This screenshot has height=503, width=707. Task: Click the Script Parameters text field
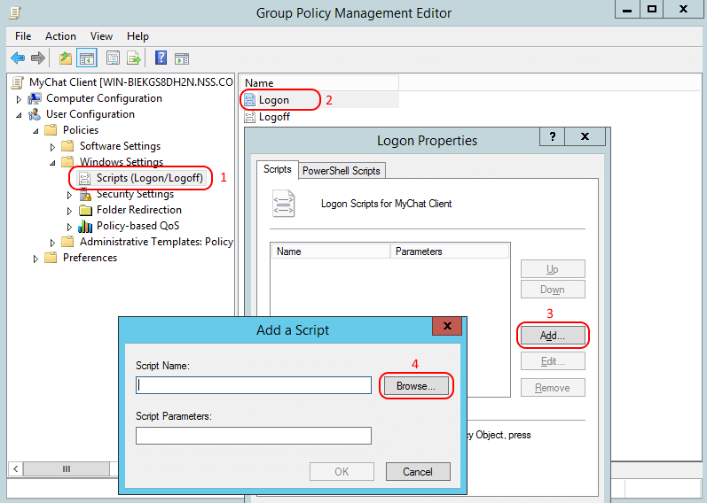click(x=253, y=436)
